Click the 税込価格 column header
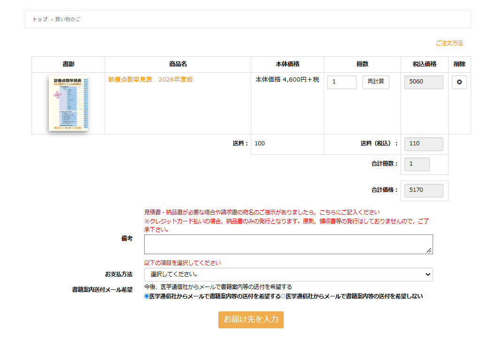Image resolution: width=503 pixels, height=340 pixels. (x=425, y=64)
